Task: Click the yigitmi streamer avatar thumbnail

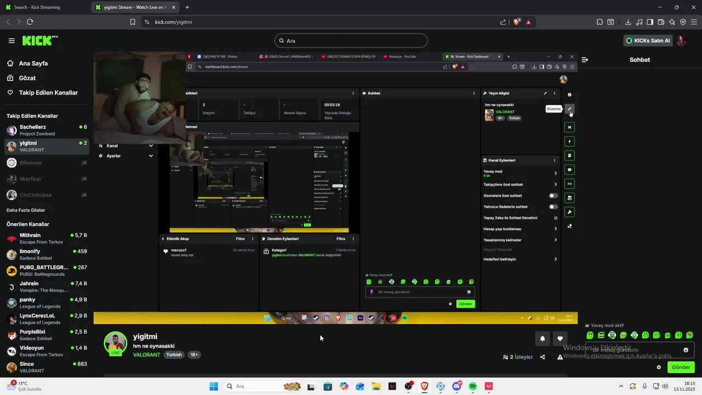Action: tap(115, 343)
